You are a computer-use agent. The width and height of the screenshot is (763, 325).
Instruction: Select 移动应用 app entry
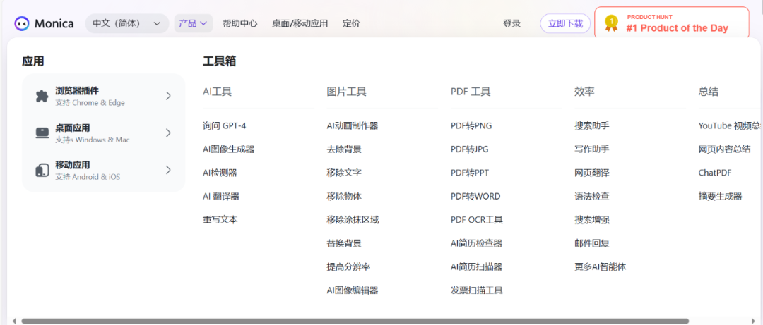104,170
